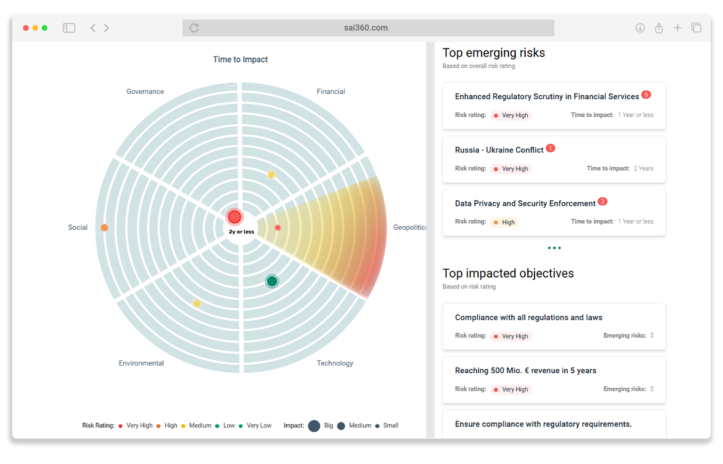723x464 pixels.
Task: Click the large red dot at radar center
Action: coord(234,217)
